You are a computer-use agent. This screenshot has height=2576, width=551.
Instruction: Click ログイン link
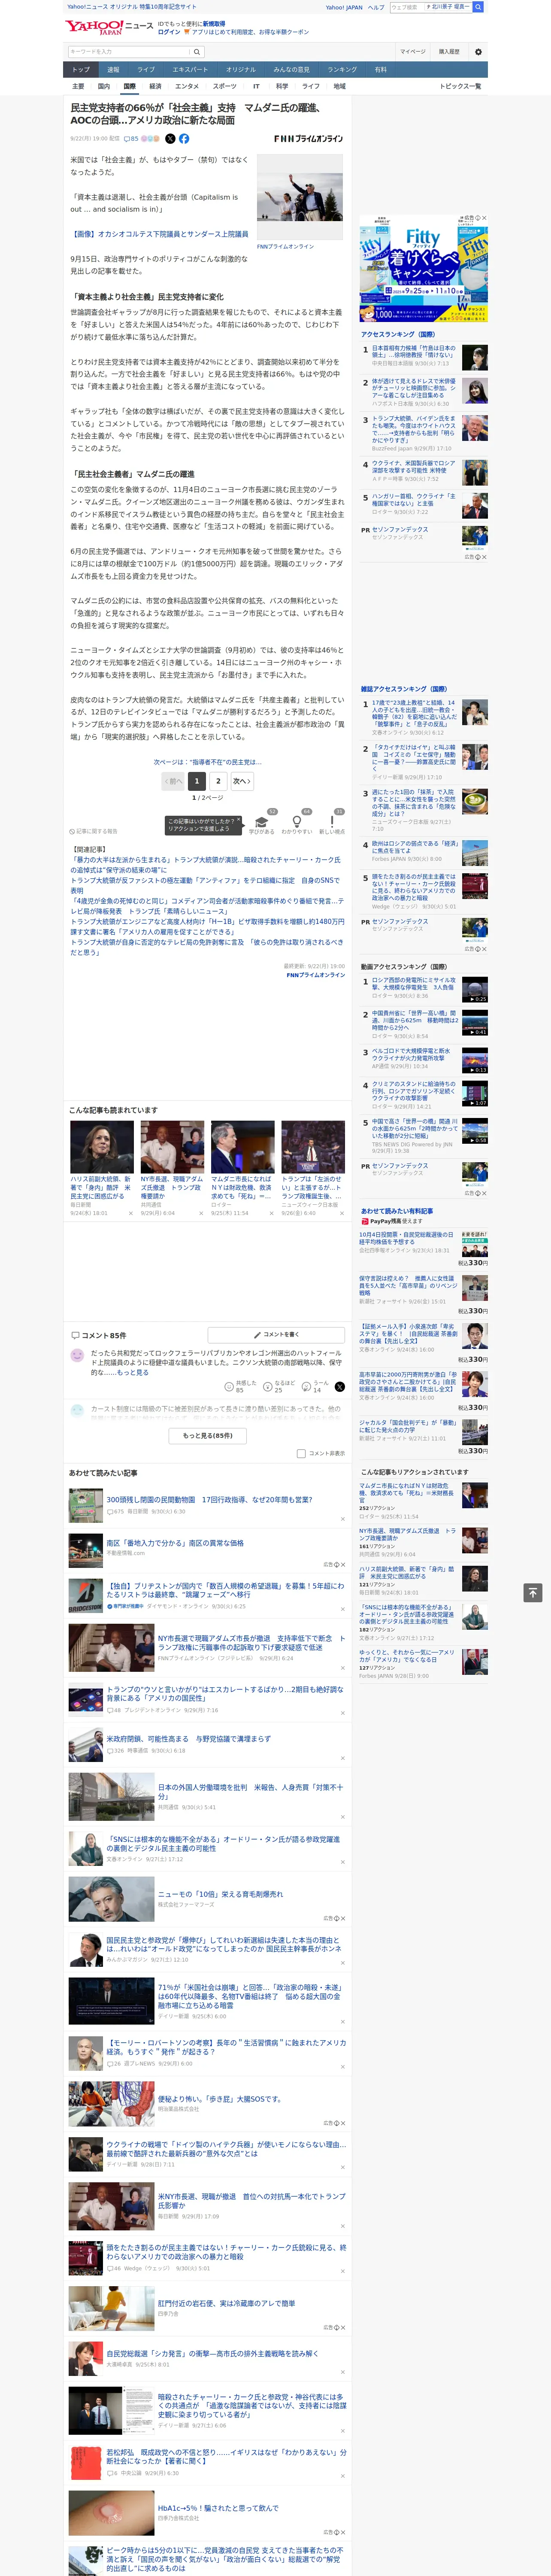pos(169,32)
